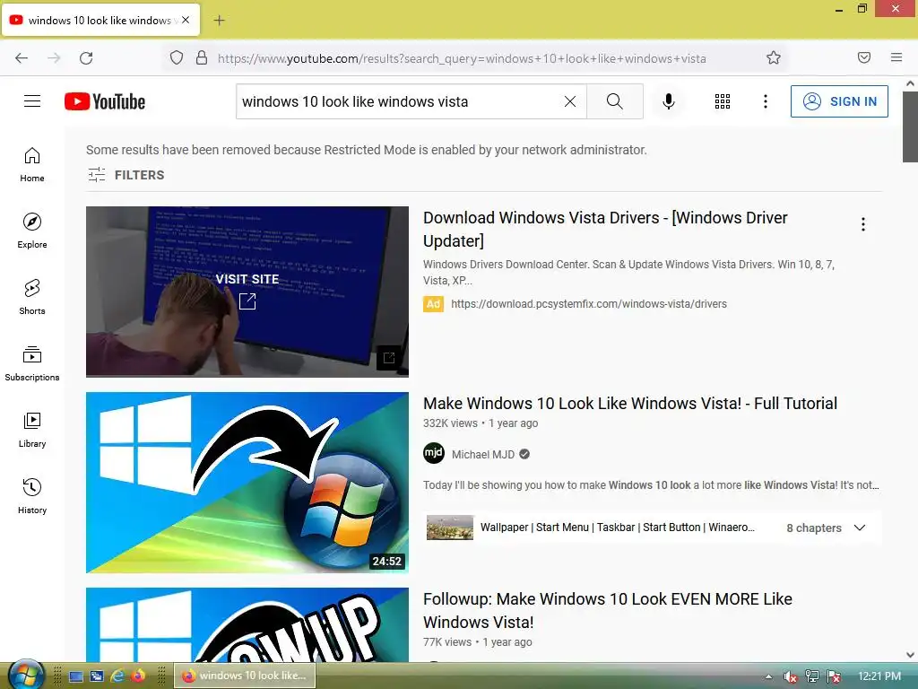918x689 pixels.
Task: Click the page scrollbar thumb
Action: [910, 126]
